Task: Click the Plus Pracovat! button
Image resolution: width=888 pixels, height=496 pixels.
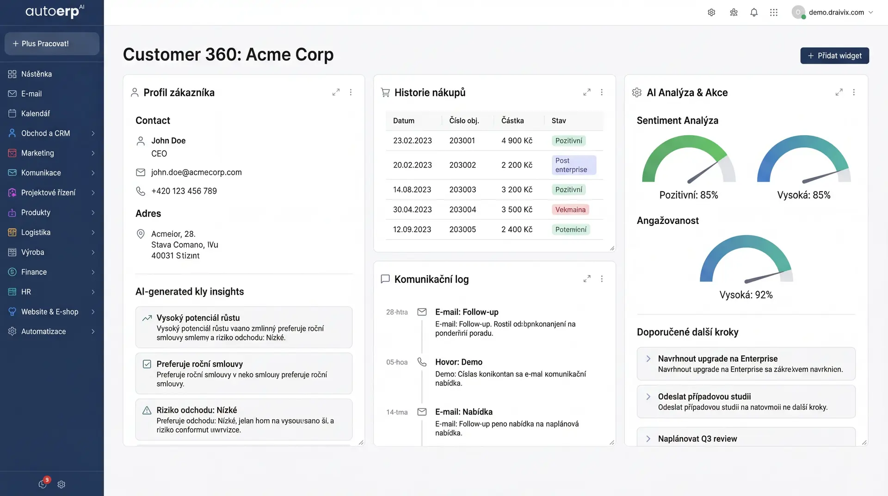Action: pos(52,43)
